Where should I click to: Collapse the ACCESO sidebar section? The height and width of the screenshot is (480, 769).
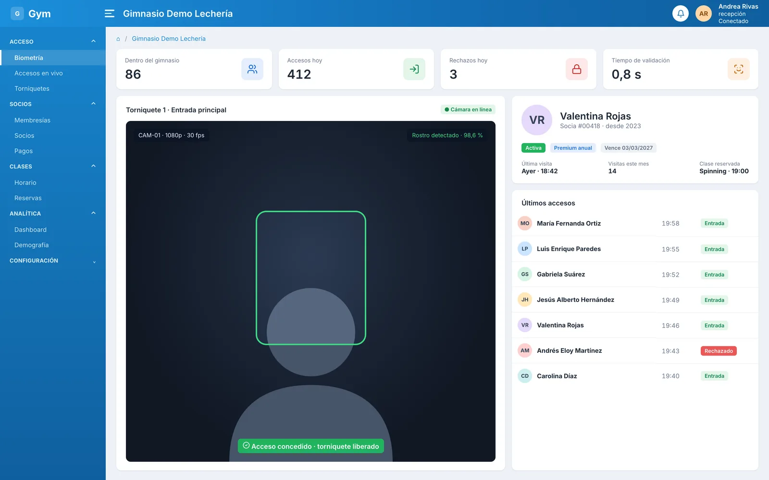point(53,42)
